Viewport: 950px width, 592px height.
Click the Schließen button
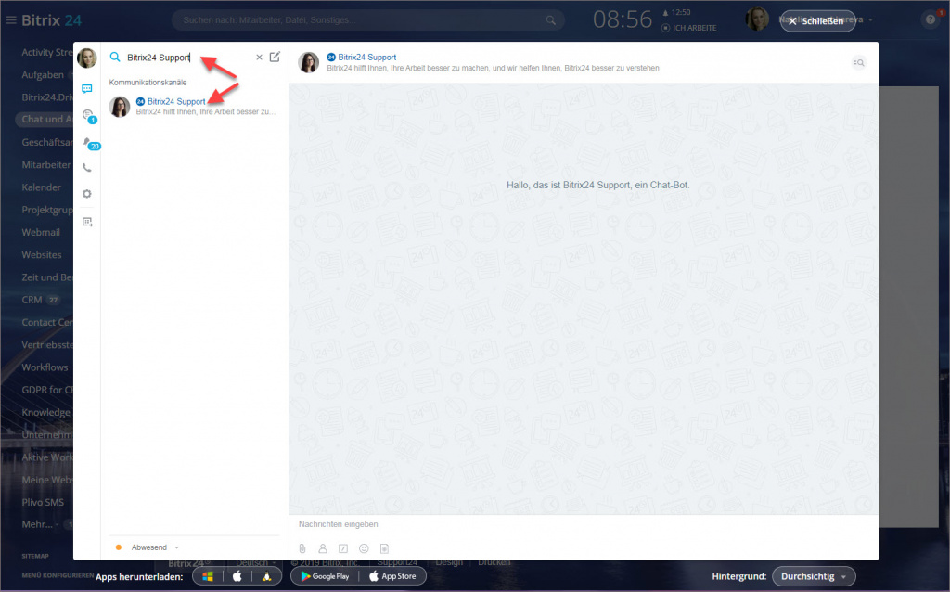817,20
